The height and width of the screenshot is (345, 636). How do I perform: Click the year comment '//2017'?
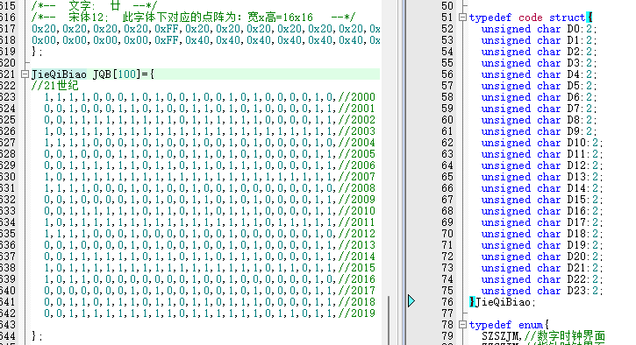[x=357, y=291]
